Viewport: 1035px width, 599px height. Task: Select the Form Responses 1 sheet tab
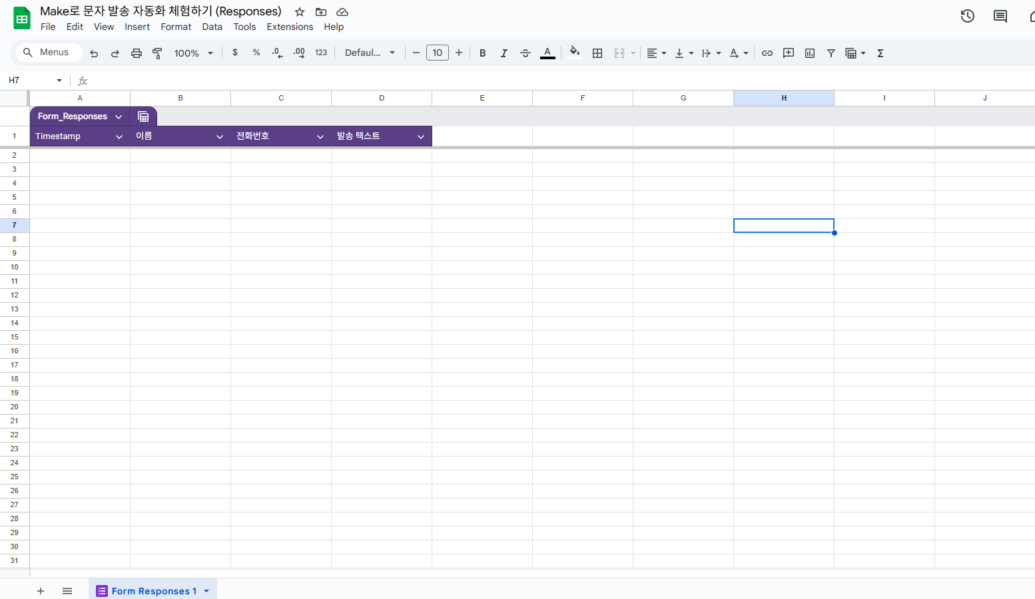(153, 591)
